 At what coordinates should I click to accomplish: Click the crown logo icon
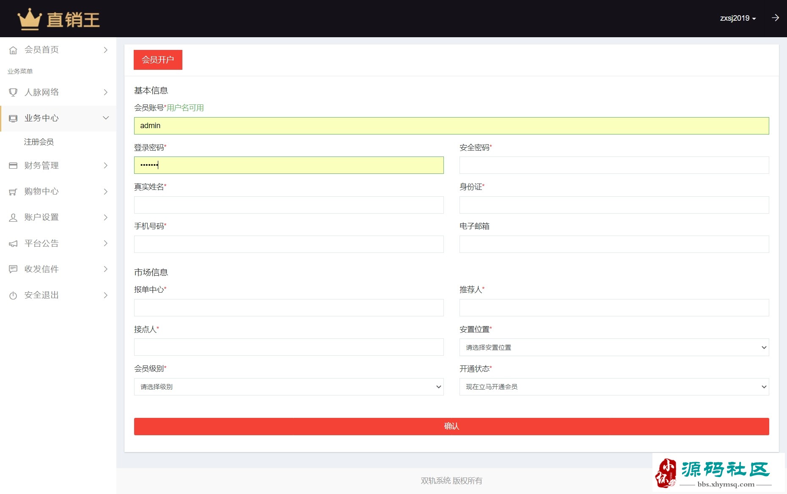(x=29, y=19)
